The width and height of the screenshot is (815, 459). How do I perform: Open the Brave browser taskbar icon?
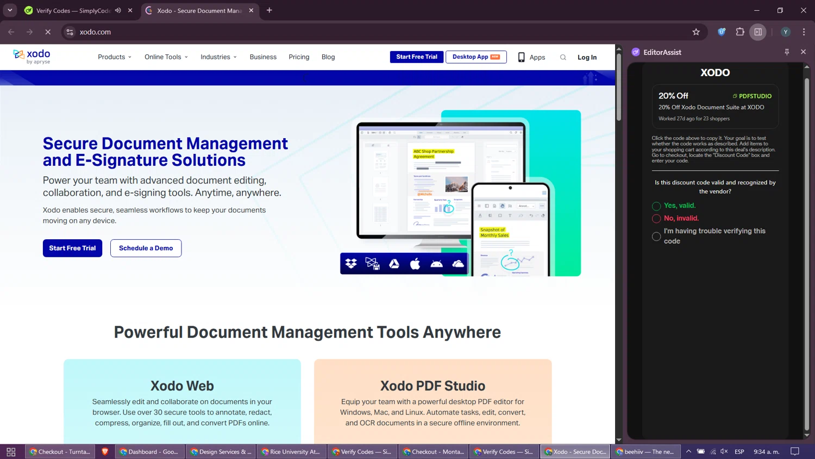[105, 451]
